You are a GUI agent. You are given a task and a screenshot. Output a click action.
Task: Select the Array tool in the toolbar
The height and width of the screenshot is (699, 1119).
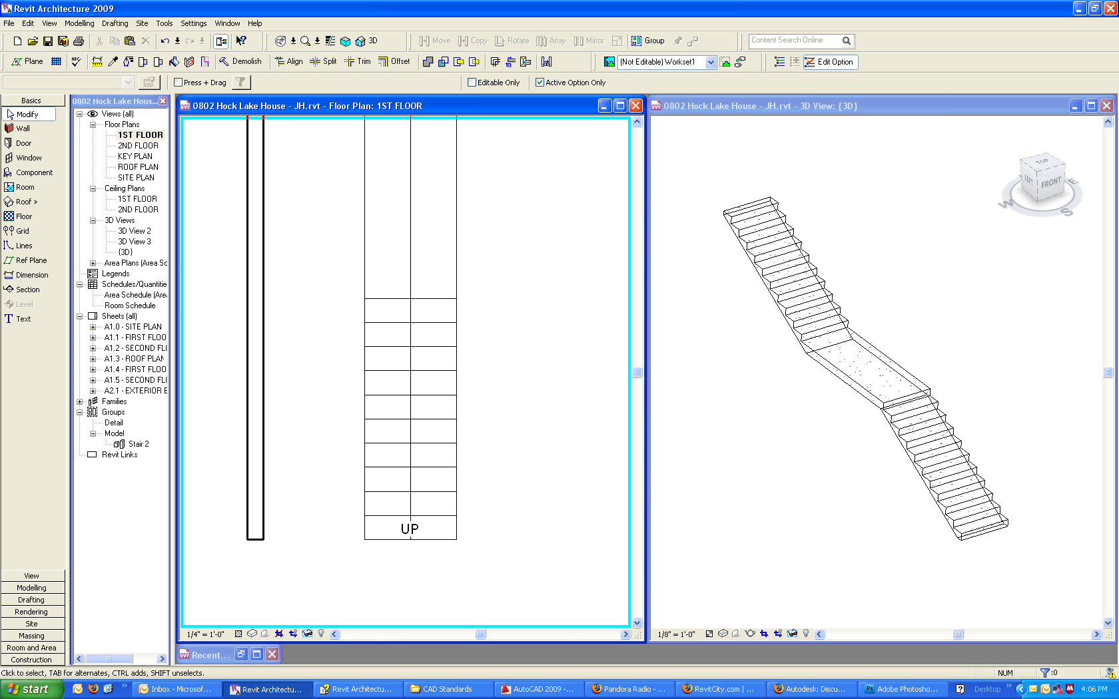551,41
